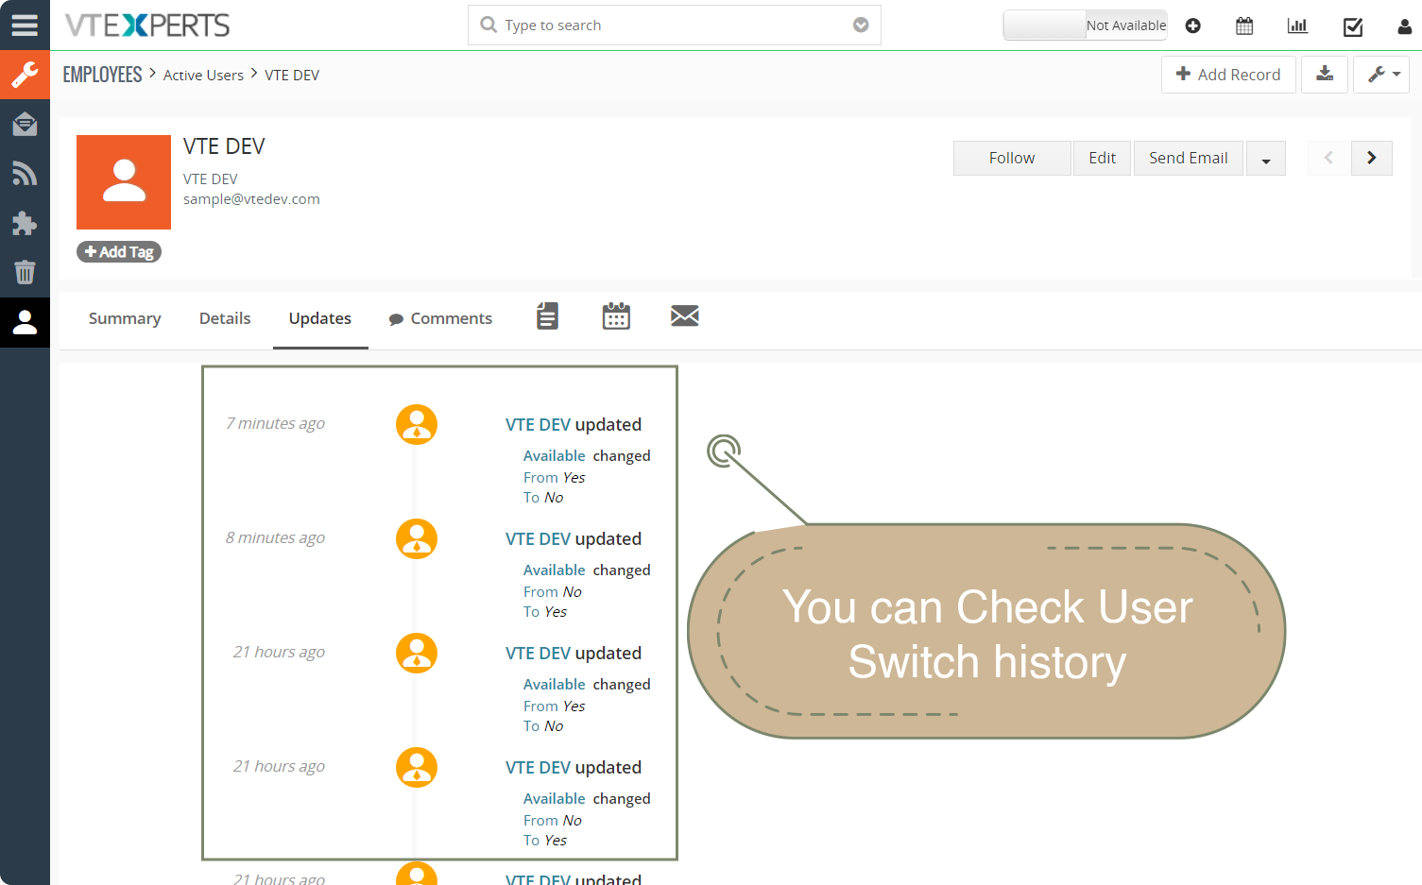Open VTE DEV link in 7 minutes ago update

[538, 424]
